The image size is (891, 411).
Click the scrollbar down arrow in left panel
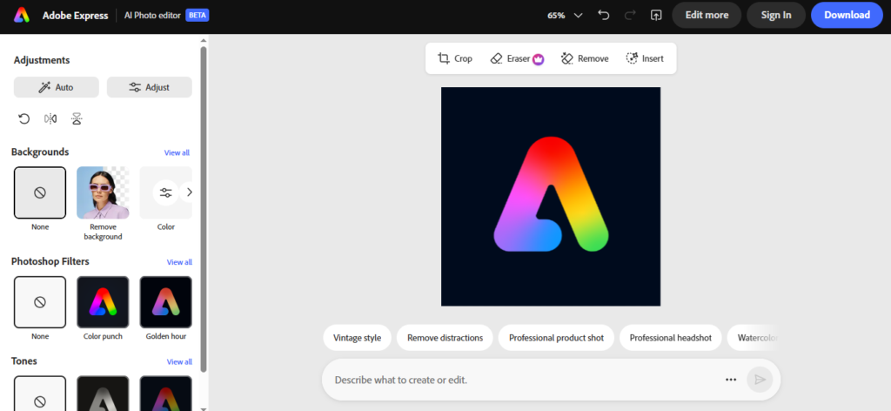[x=204, y=408]
